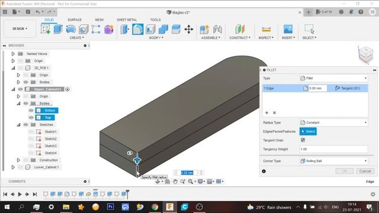
Task: Open timeline settings gear icon
Action: coord(373,194)
